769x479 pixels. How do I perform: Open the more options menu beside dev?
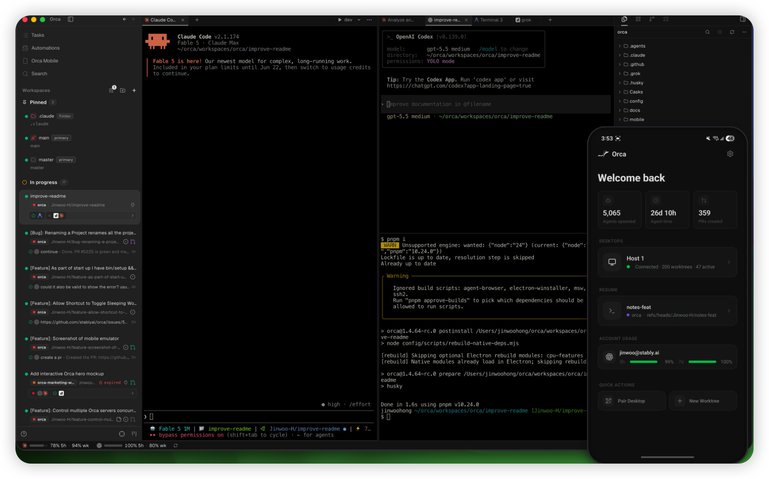tap(369, 20)
